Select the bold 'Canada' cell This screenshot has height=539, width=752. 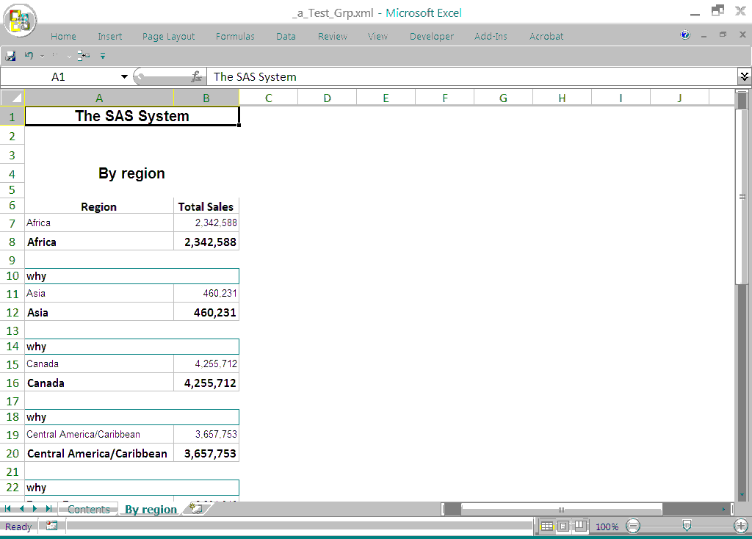[x=99, y=383]
